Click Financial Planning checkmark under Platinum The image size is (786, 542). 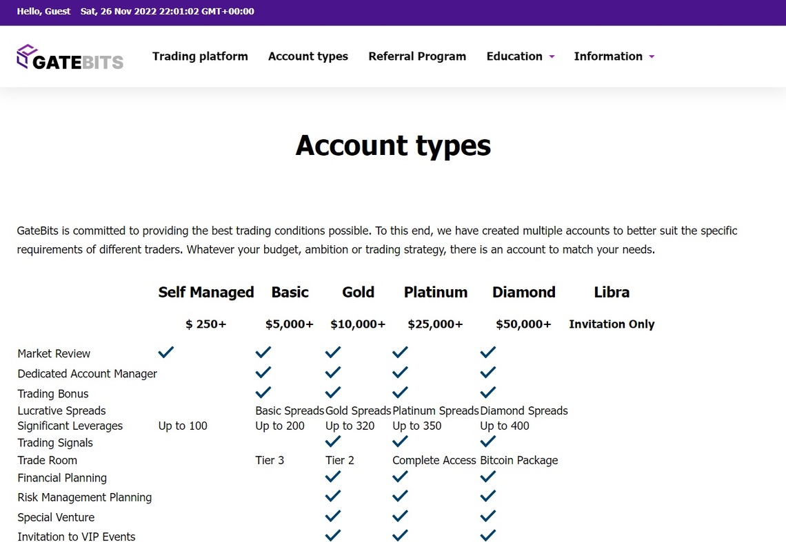(400, 477)
